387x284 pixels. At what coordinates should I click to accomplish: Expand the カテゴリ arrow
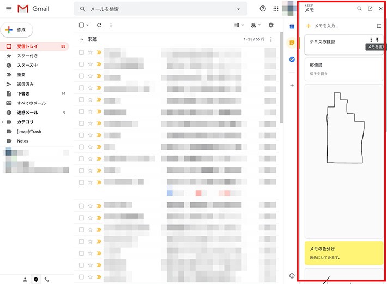(x=3, y=122)
